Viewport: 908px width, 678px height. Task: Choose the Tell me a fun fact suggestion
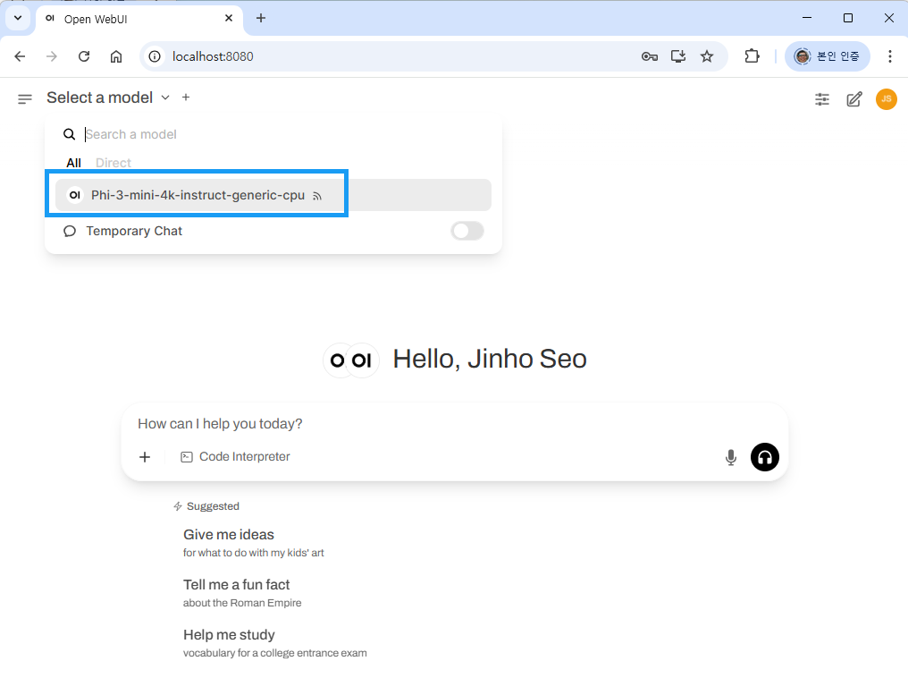pyautogui.click(x=242, y=593)
